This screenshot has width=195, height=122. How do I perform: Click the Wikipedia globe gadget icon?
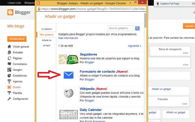pos(68,93)
